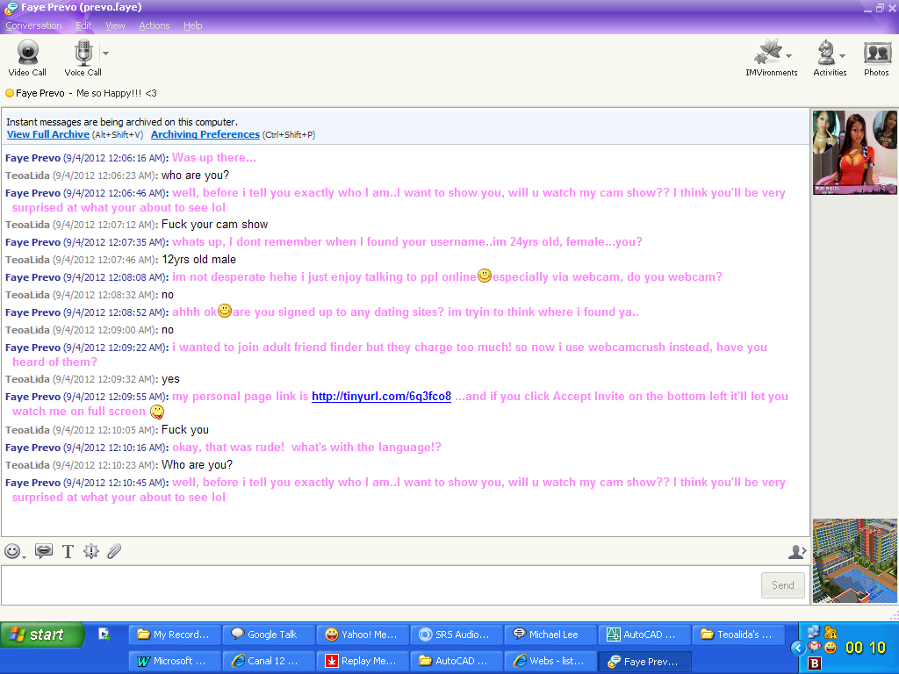Click the quick launch show desktop icon
899x674 pixels.
(x=104, y=634)
